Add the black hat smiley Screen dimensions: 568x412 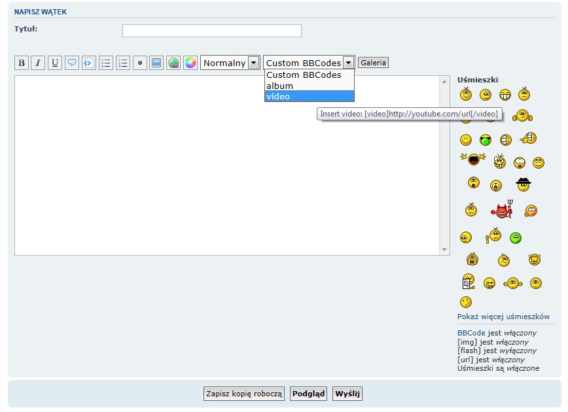(523, 184)
